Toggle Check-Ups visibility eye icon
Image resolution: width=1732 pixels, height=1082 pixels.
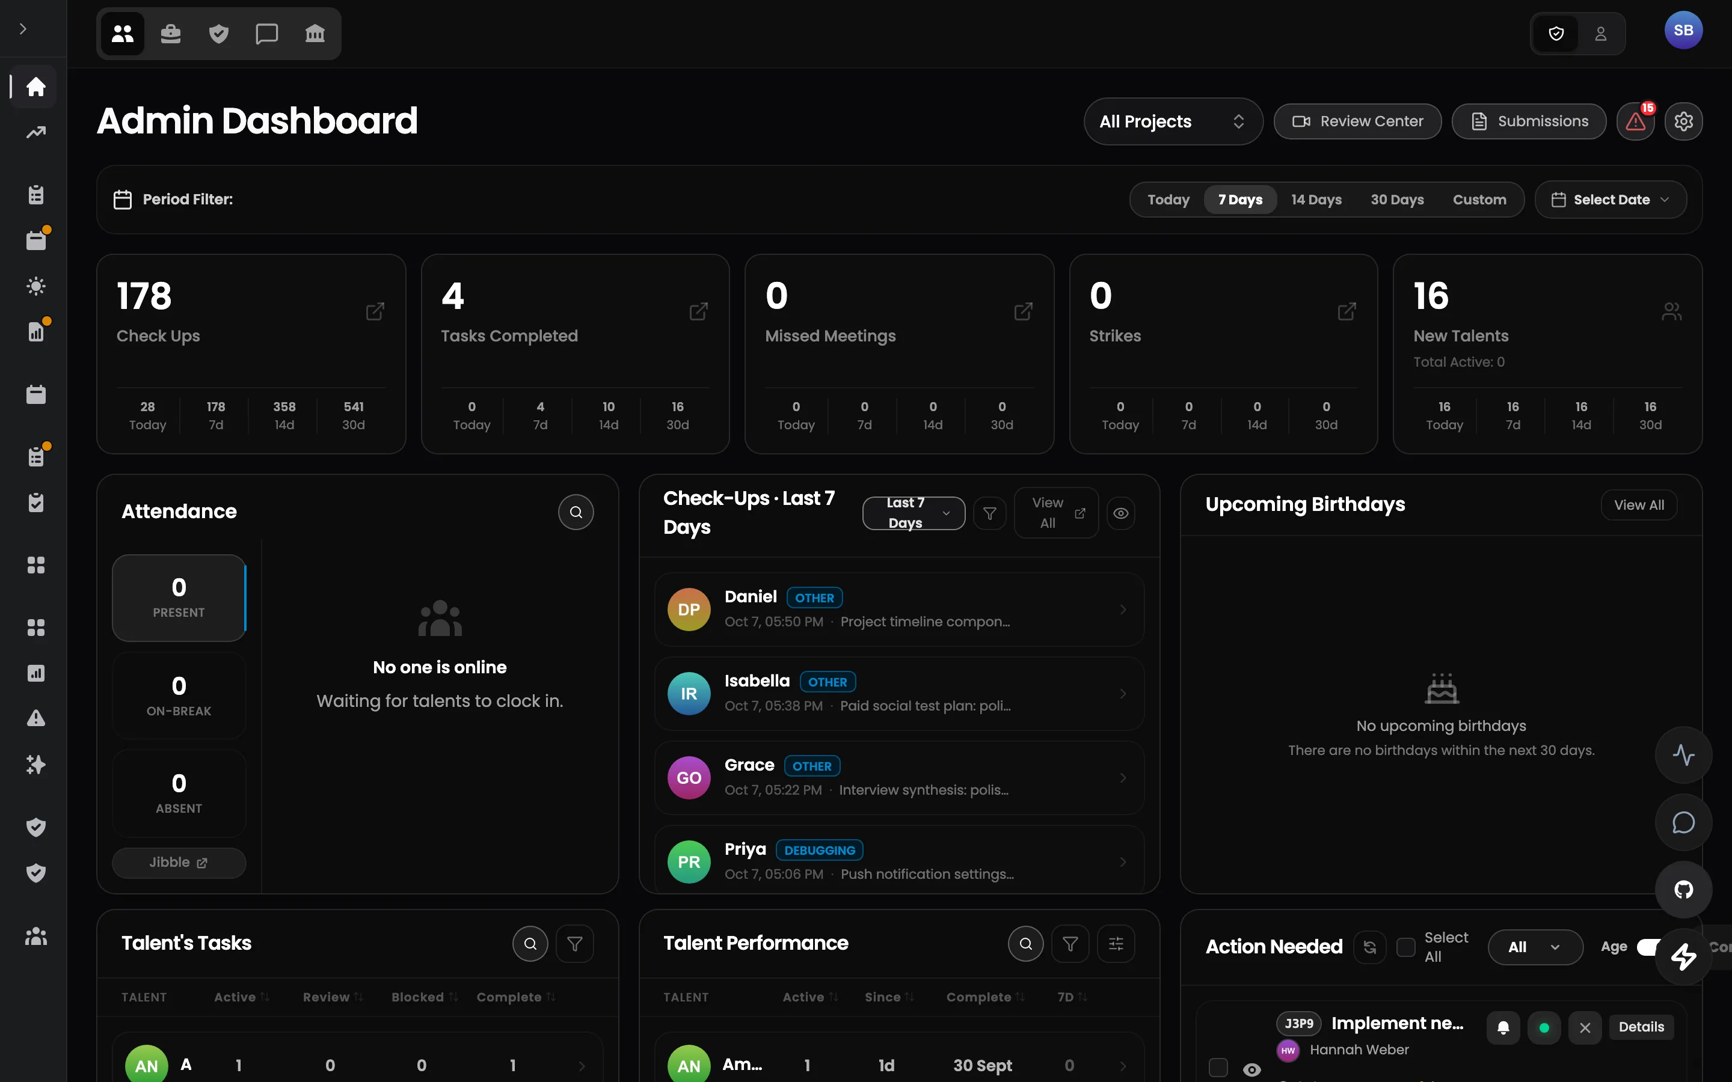(x=1121, y=513)
